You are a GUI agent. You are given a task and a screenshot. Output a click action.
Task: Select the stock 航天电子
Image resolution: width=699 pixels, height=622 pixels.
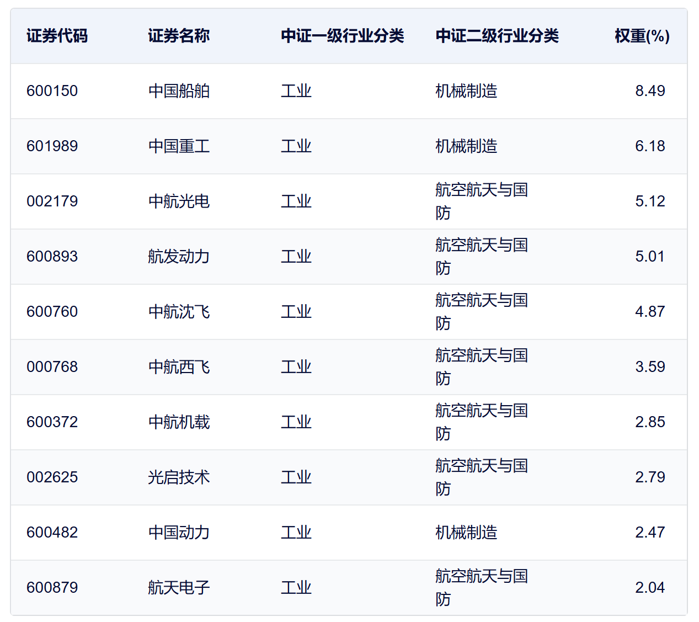pos(178,587)
